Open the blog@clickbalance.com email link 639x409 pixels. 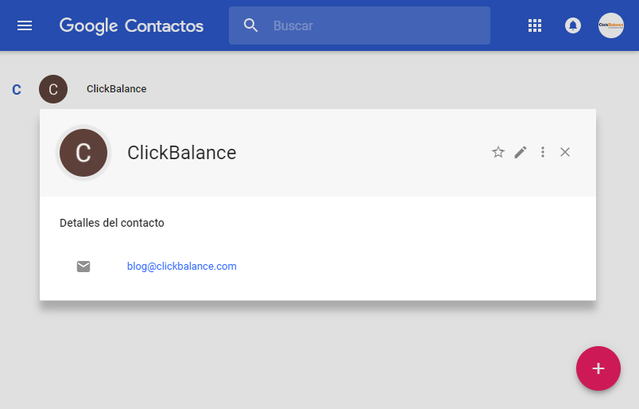[182, 267]
